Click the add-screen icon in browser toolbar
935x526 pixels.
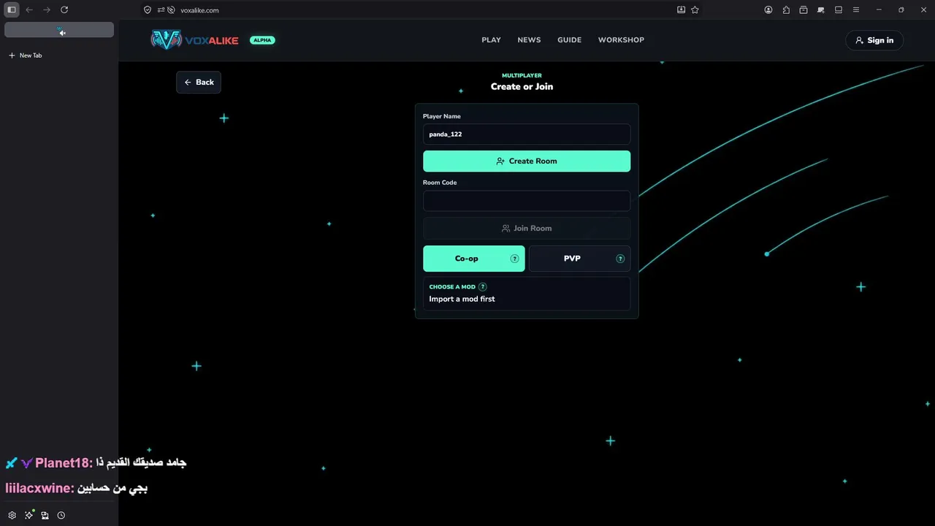point(821,9)
